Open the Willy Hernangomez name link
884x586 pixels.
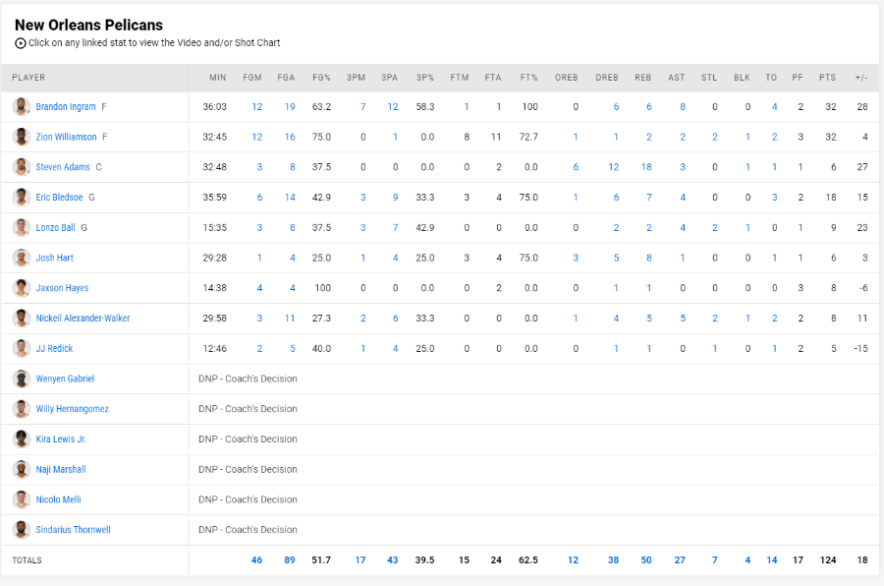point(72,409)
